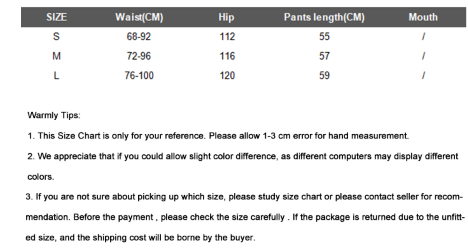Click the size M row label
Viewport: 468px width, 249px height.
point(56,56)
